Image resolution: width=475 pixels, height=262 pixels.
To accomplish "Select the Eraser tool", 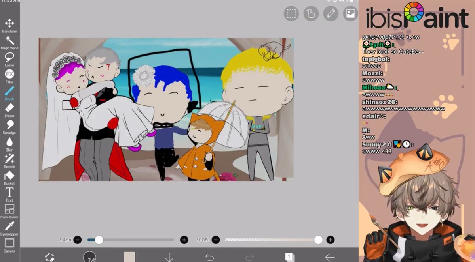I will click(9, 110).
